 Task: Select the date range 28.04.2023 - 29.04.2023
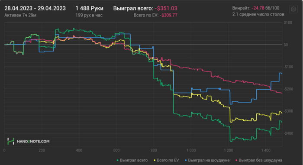(x=35, y=8)
